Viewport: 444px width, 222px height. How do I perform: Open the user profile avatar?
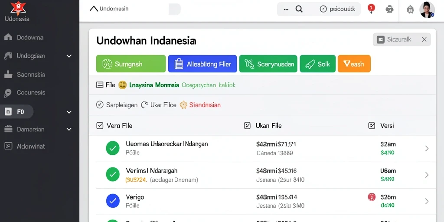pos(427,10)
